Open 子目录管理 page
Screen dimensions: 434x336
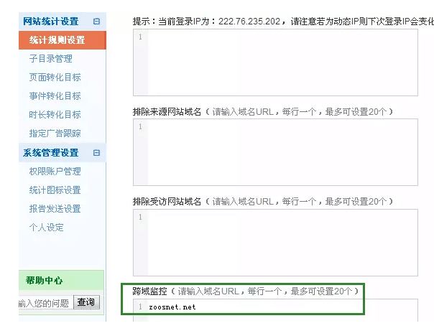[x=50, y=59]
